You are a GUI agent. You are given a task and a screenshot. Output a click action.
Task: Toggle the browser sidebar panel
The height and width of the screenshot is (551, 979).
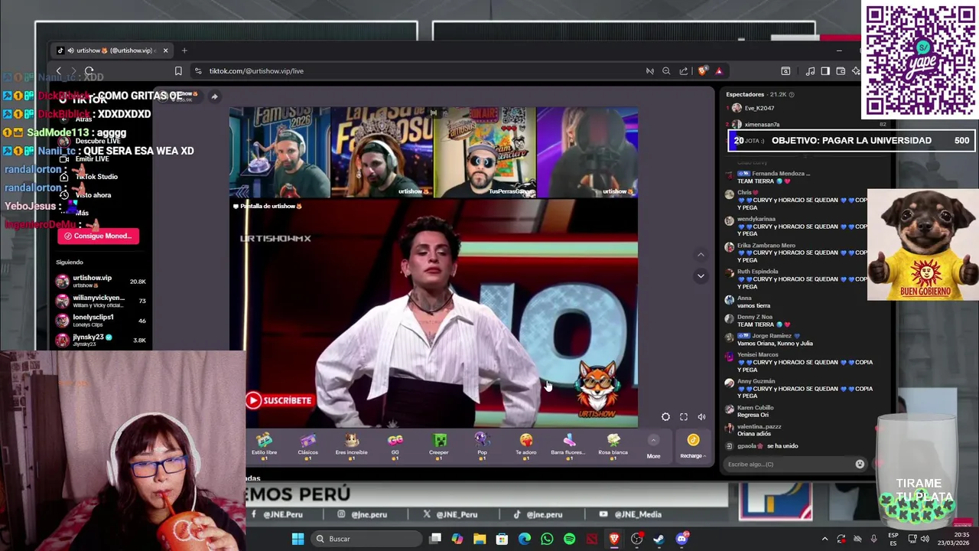tap(825, 71)
